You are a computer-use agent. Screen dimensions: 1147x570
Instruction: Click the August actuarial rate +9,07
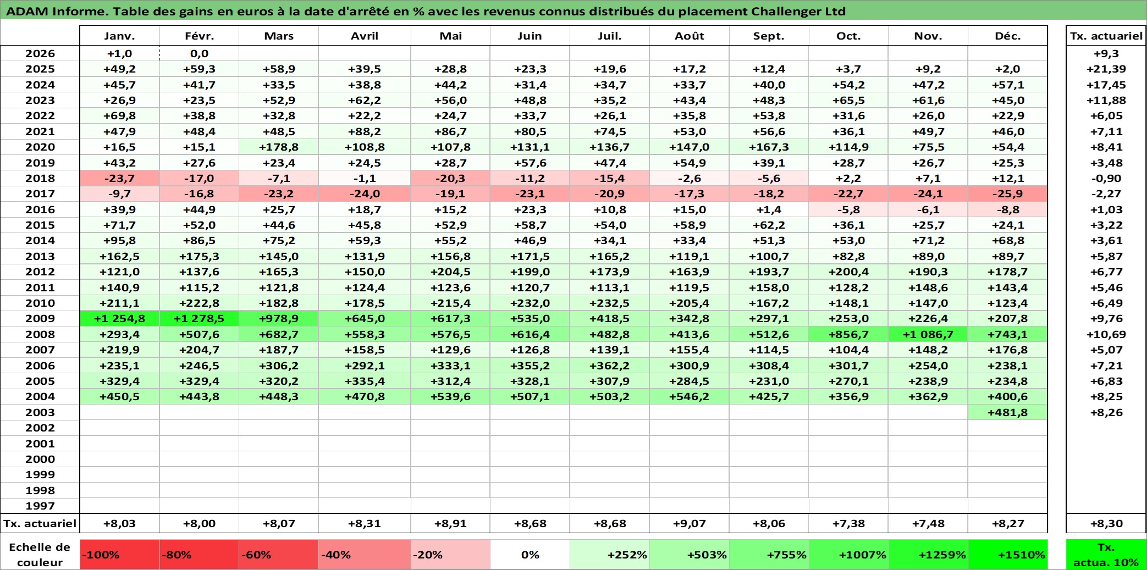click(689, 523)
